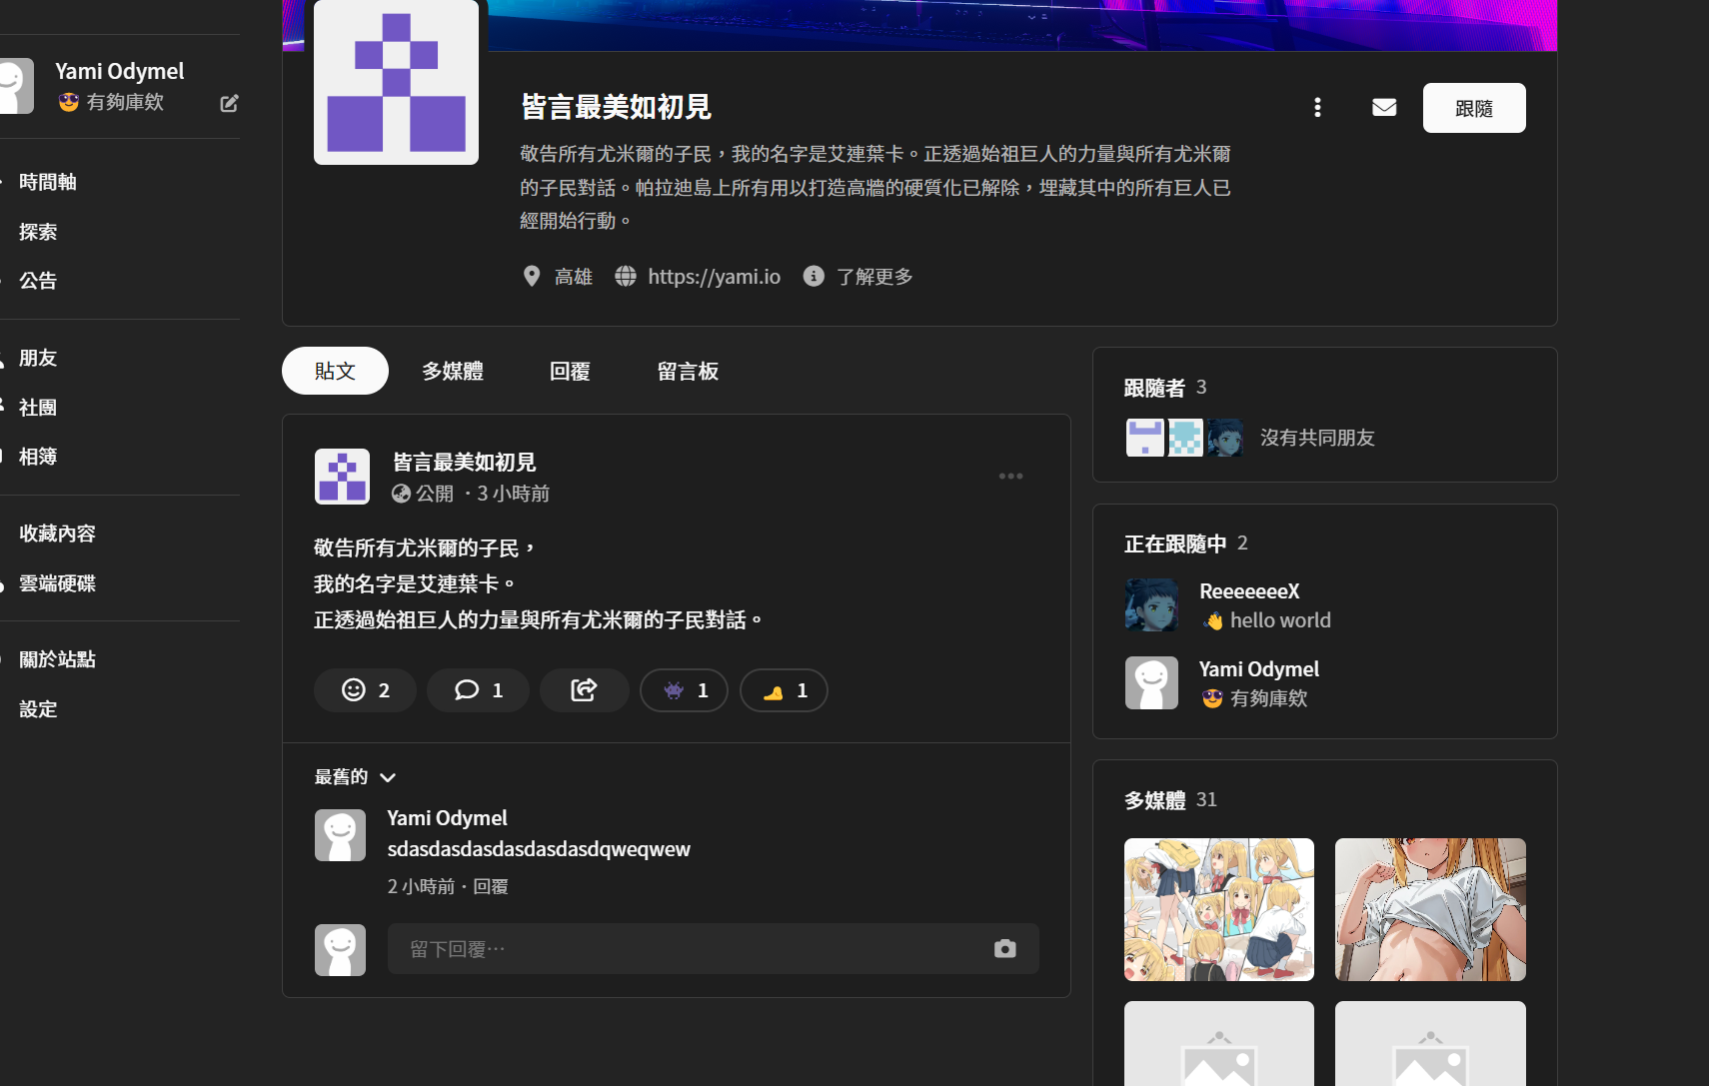Select the profile avatar of ReeeeeeeX
Screen dimensions: 1709x1086
tap(1151, 604)
